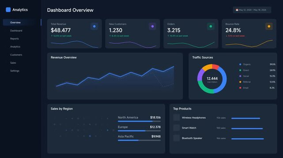This screenshot has height=158, width=283.
Task: Click the Smart Watch sales bar
Action: [x=247, y=129]
